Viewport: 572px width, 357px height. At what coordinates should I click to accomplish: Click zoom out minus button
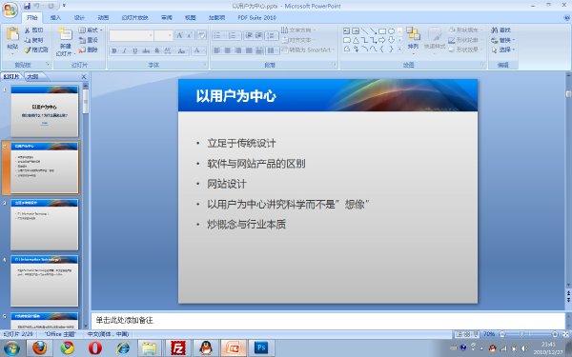502,334
